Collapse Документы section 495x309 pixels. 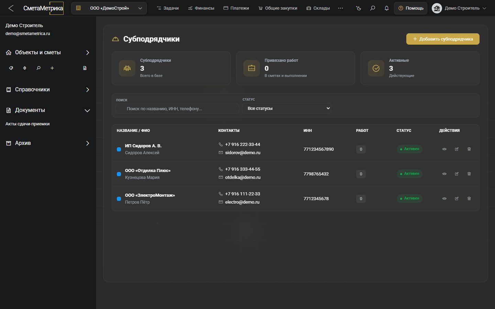[48, 110]
